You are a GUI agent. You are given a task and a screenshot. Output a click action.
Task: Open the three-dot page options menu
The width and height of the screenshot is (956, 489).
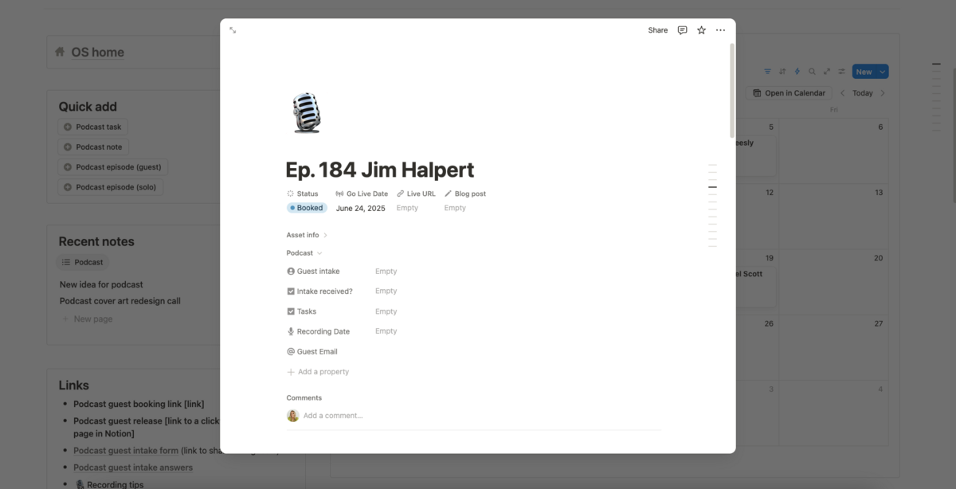(720, 30)
